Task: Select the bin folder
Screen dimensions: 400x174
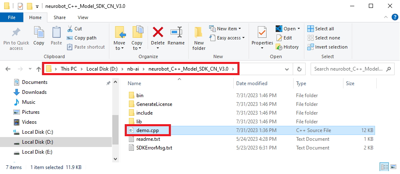Action: coord(140,96)
